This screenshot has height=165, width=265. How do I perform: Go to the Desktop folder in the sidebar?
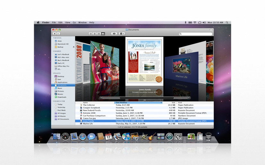59,76
